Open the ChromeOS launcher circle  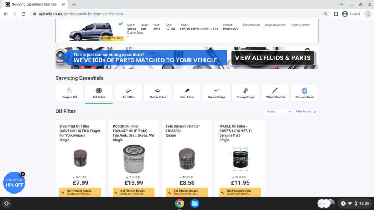[x=7, y=203]
